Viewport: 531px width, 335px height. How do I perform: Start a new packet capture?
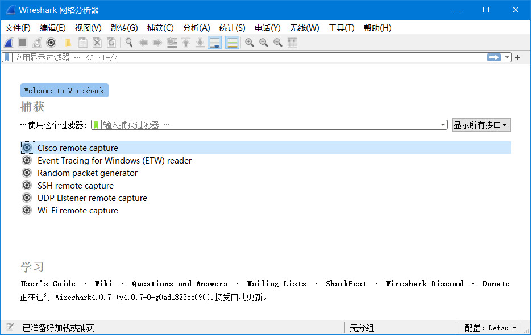[8, 43]
